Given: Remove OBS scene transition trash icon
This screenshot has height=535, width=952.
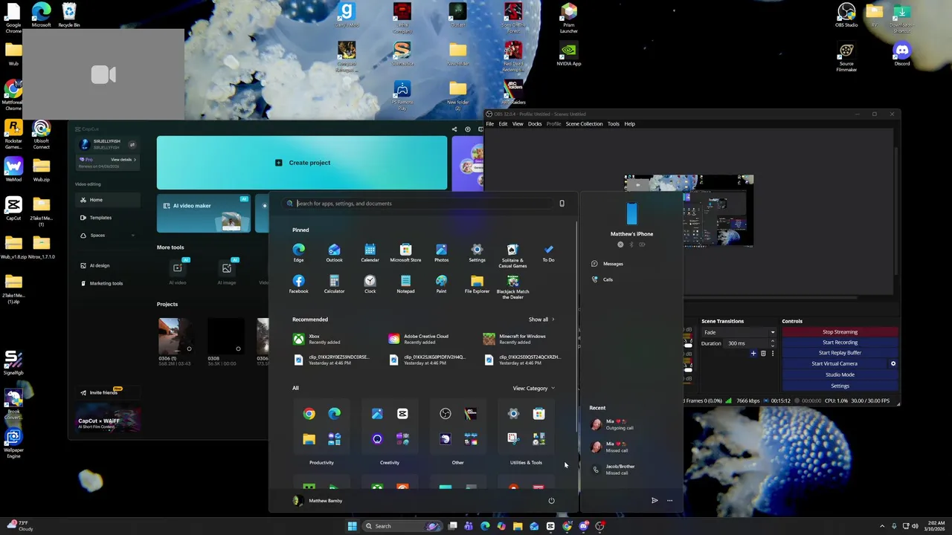Looking at the screenshot, I should 763,354.
